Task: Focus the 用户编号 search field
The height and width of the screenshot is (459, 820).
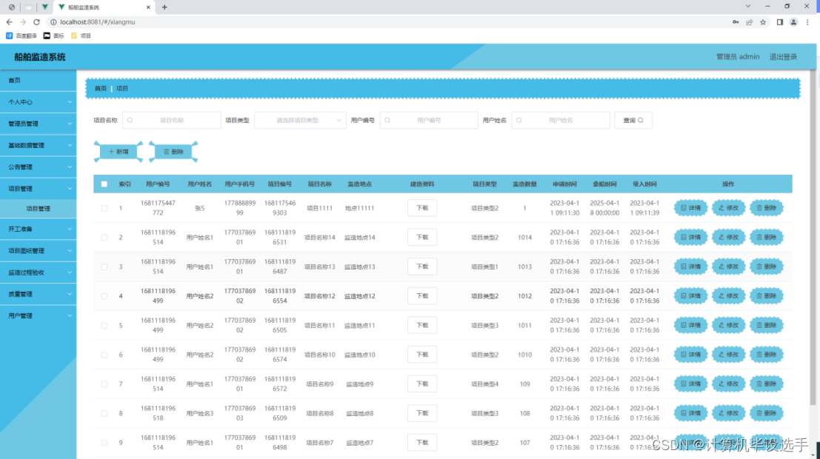Action: [x=429, y=120]
